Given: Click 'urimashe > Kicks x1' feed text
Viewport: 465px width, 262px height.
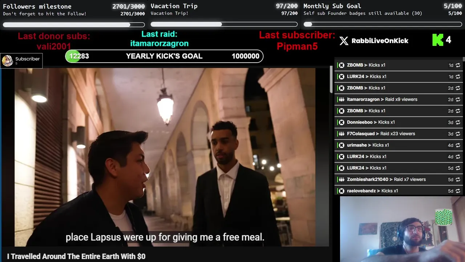Looking at the screenshot, I should tap(368, 145).
